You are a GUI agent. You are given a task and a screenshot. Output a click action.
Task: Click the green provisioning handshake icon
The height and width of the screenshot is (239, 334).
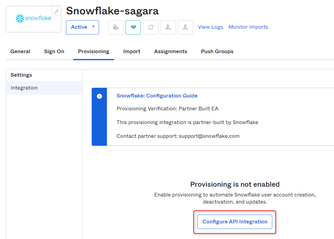[x=133, y=27]
